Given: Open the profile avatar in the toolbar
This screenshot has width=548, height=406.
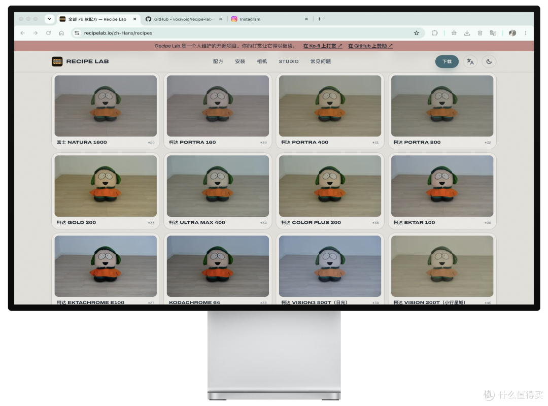Looking at the screenshot, I should tap(512, 33).
